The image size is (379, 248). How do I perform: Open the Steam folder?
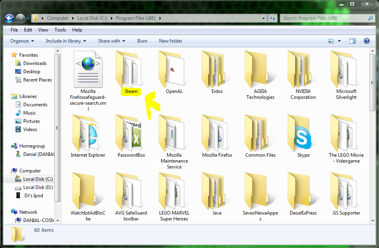131,72
